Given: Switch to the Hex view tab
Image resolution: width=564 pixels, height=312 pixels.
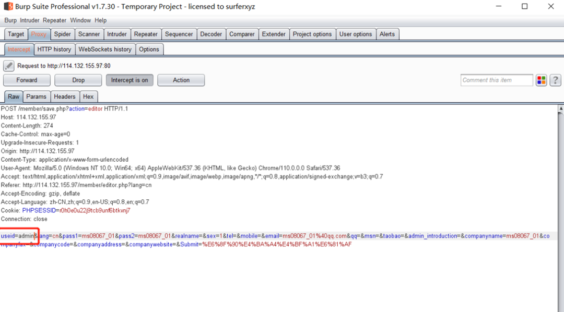Looking at the screenshot, I should [x=88, y=97].
